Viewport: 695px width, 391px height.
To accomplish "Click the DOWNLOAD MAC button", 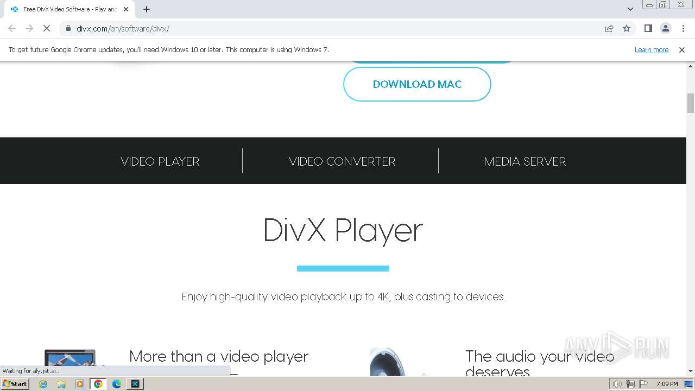I will click(x=417, y=84).
